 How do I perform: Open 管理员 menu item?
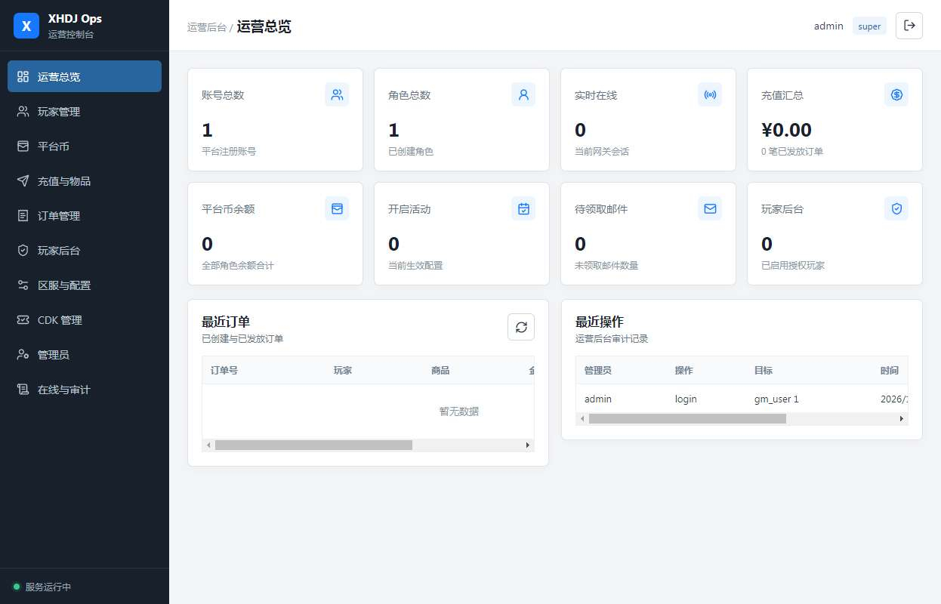85,354
